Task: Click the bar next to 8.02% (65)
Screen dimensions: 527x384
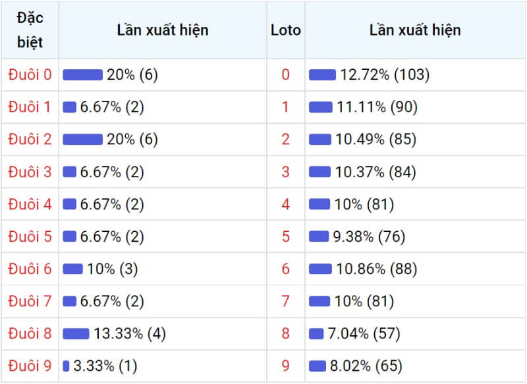Action: [318, 366]
